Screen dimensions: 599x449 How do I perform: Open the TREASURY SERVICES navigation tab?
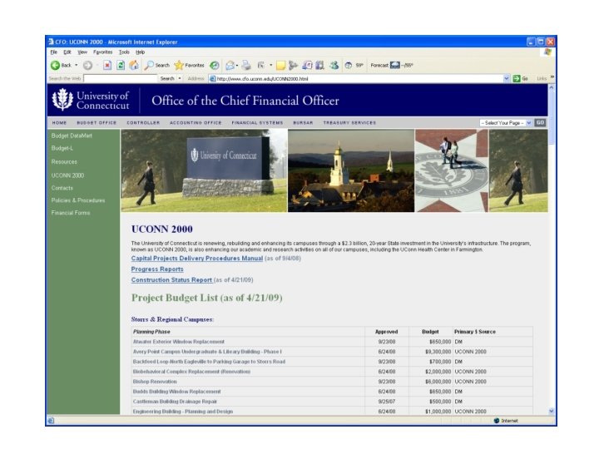[349, 123]
